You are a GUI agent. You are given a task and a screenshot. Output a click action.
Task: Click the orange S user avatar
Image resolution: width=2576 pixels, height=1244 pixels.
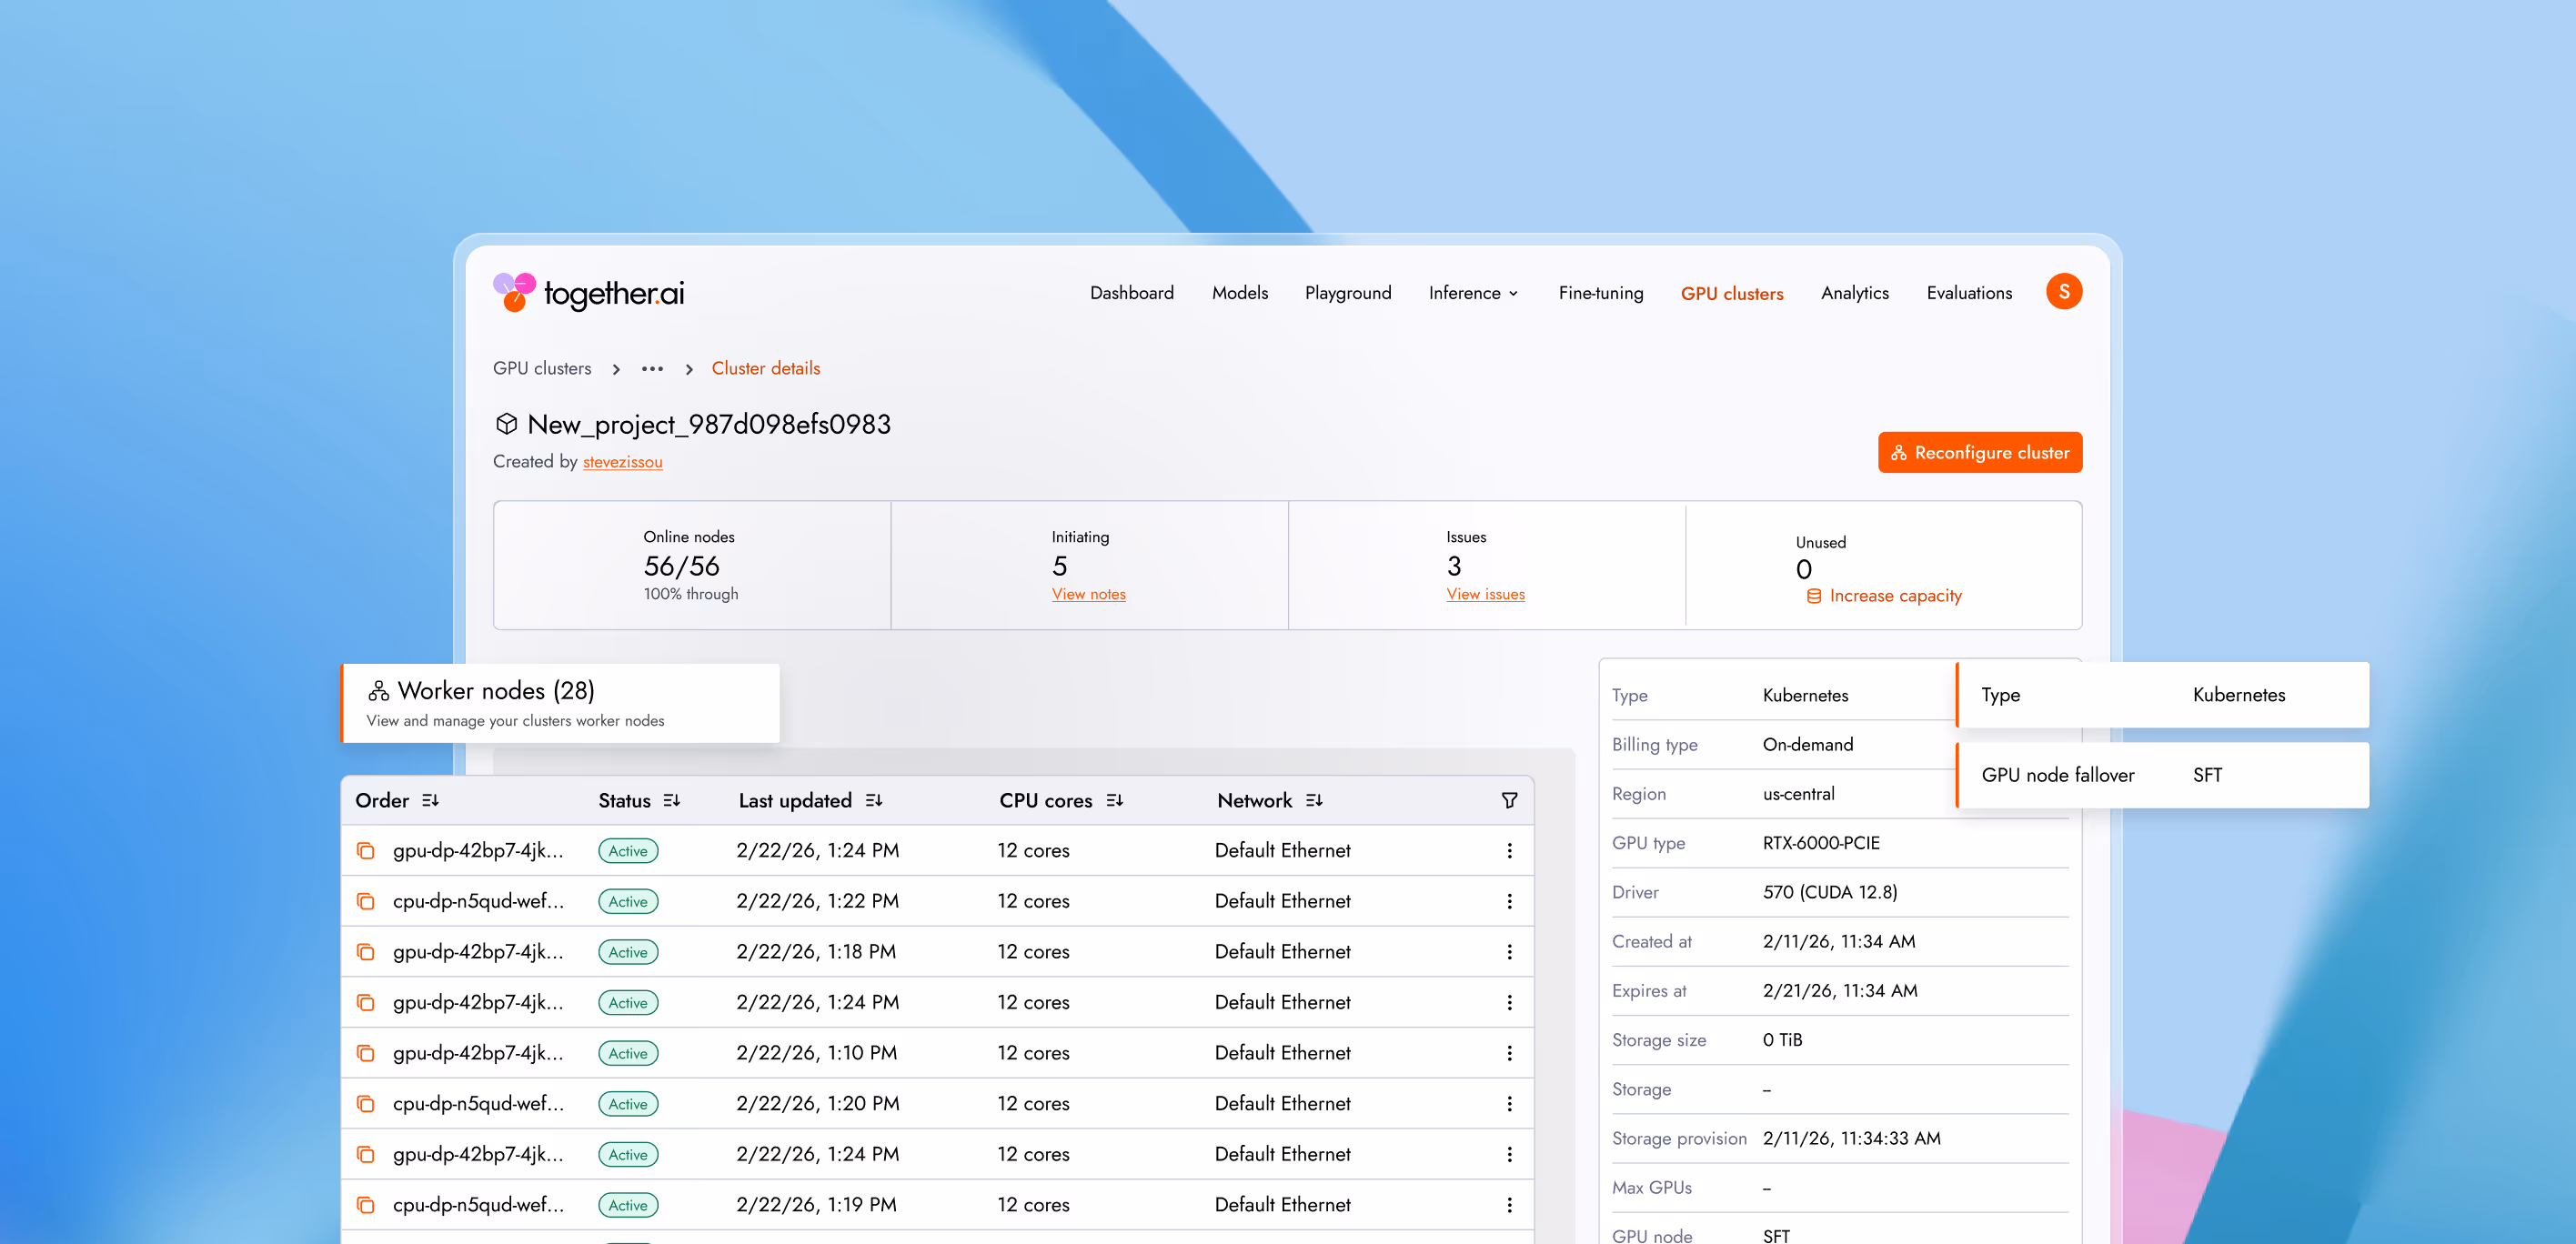[x=2063, y=292]
